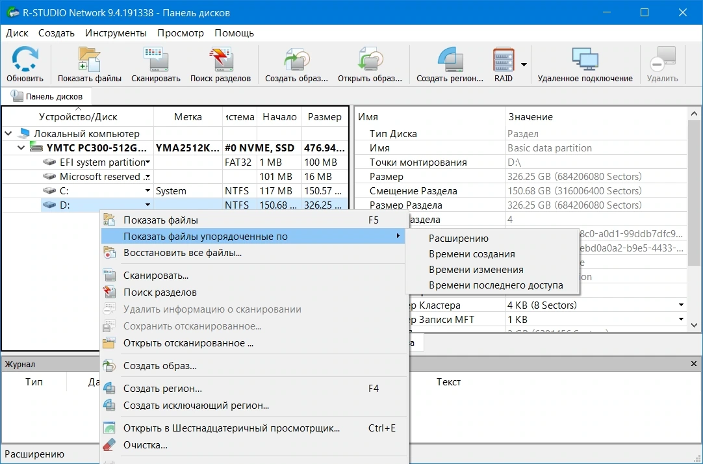
Task: Click the greyed Удалить toolbar icon
Action: 662,59
